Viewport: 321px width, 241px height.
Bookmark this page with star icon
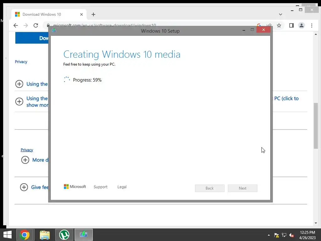(x=279, y=25)
